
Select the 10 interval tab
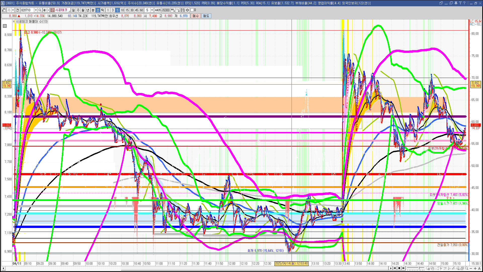click(x=122, y=10)
